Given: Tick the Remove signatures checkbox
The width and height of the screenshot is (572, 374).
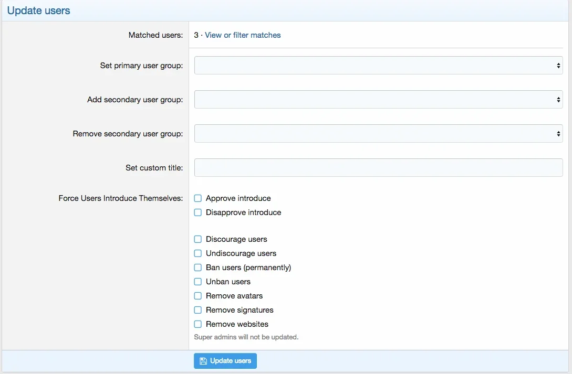Looking at the screenshot, I should coord(198,310).
